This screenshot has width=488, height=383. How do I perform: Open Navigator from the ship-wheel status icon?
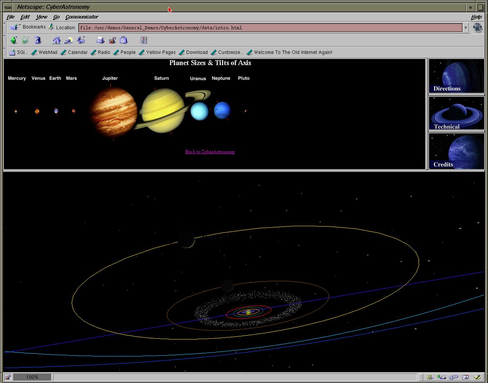[429, 377]
